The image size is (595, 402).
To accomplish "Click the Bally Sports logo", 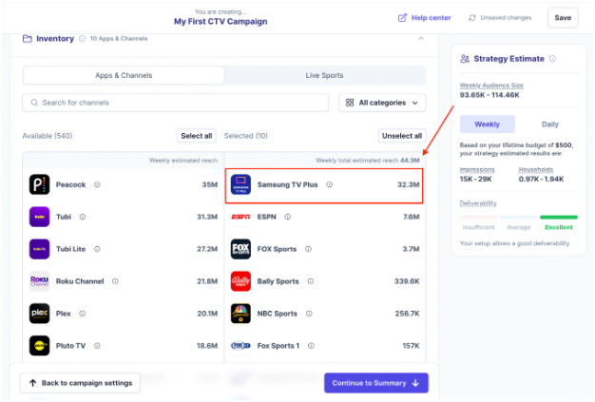I will click(x=240, y=281).
